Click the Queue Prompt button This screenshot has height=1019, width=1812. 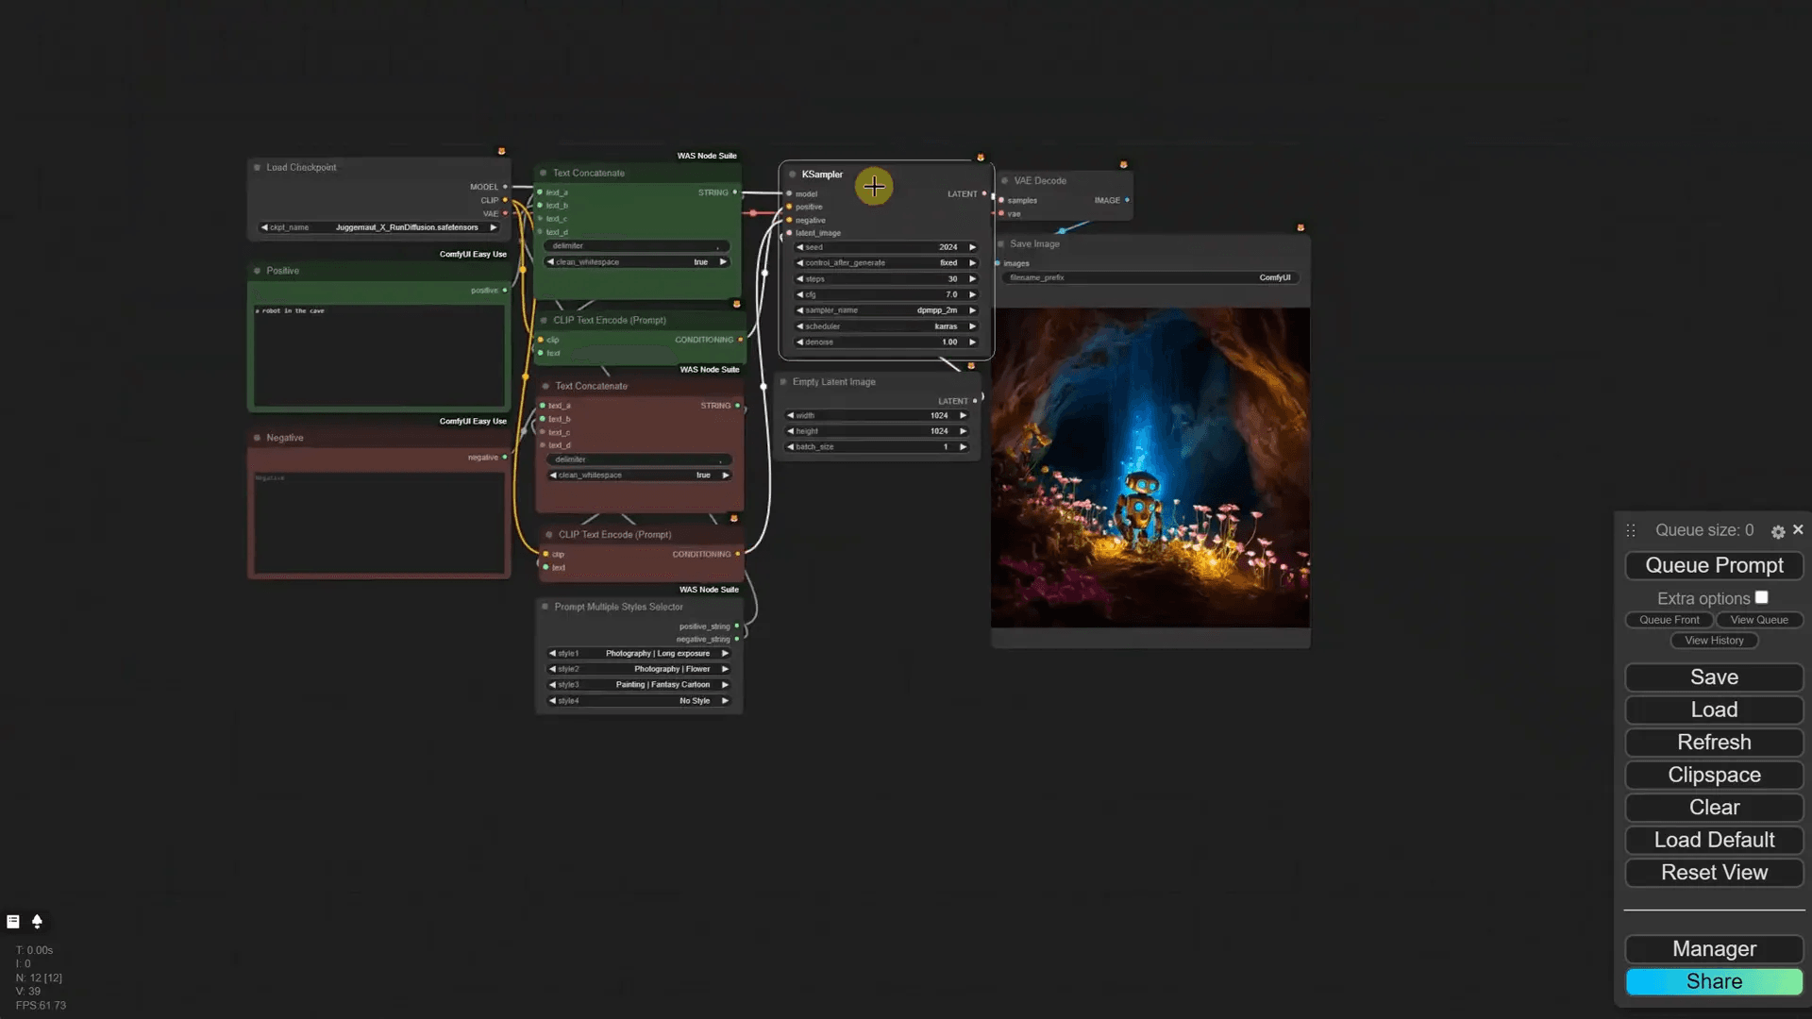pyautogui.click(x=1714, y=565)
